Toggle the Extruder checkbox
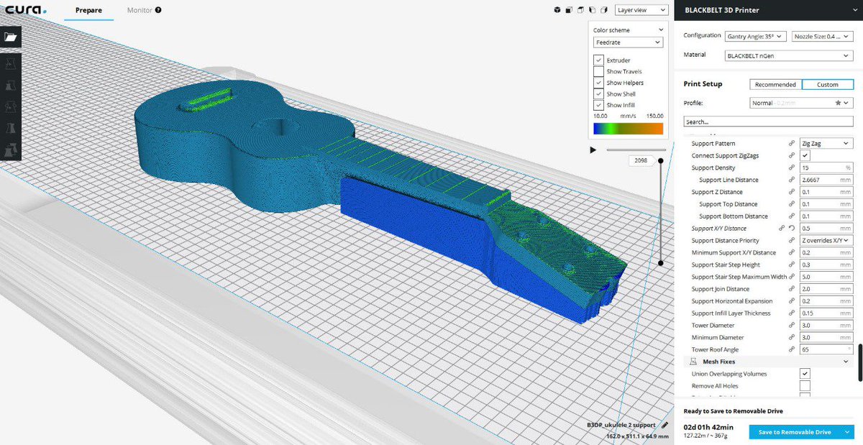 tap(598, 60)
